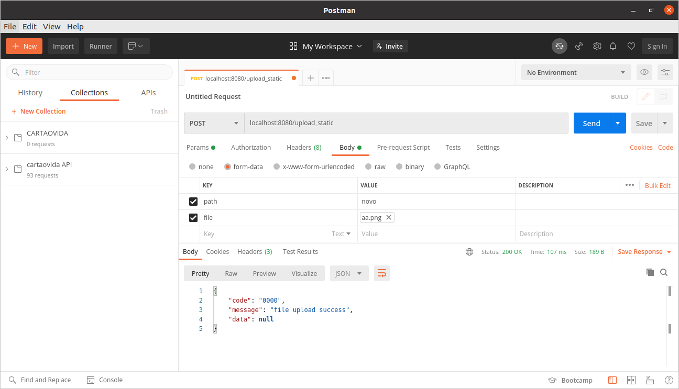Select the binary body type radio
Image resolution: width=679 pixels, height=389 pixels.
(x=399, y=167)
